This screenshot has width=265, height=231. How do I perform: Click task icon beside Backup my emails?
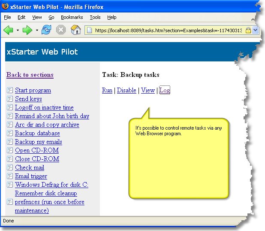(10, 142)
